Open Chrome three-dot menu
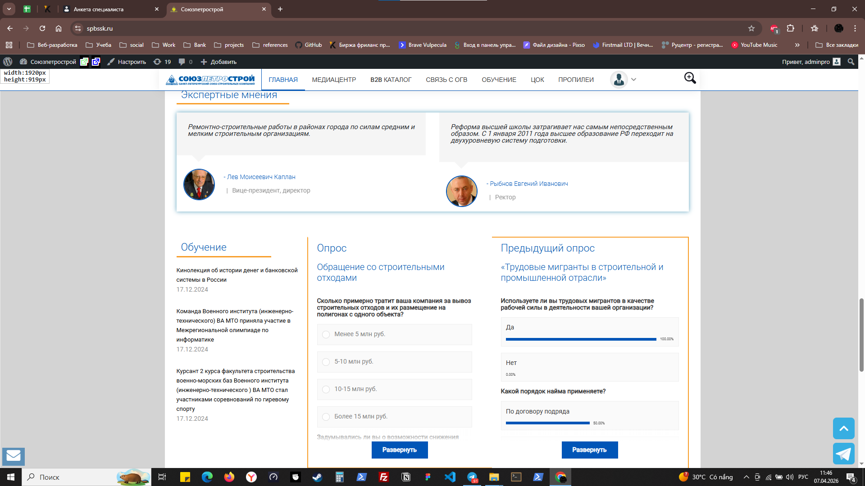Image resolution: width=865 pixels, height=486 pixels. pos(855,28)
